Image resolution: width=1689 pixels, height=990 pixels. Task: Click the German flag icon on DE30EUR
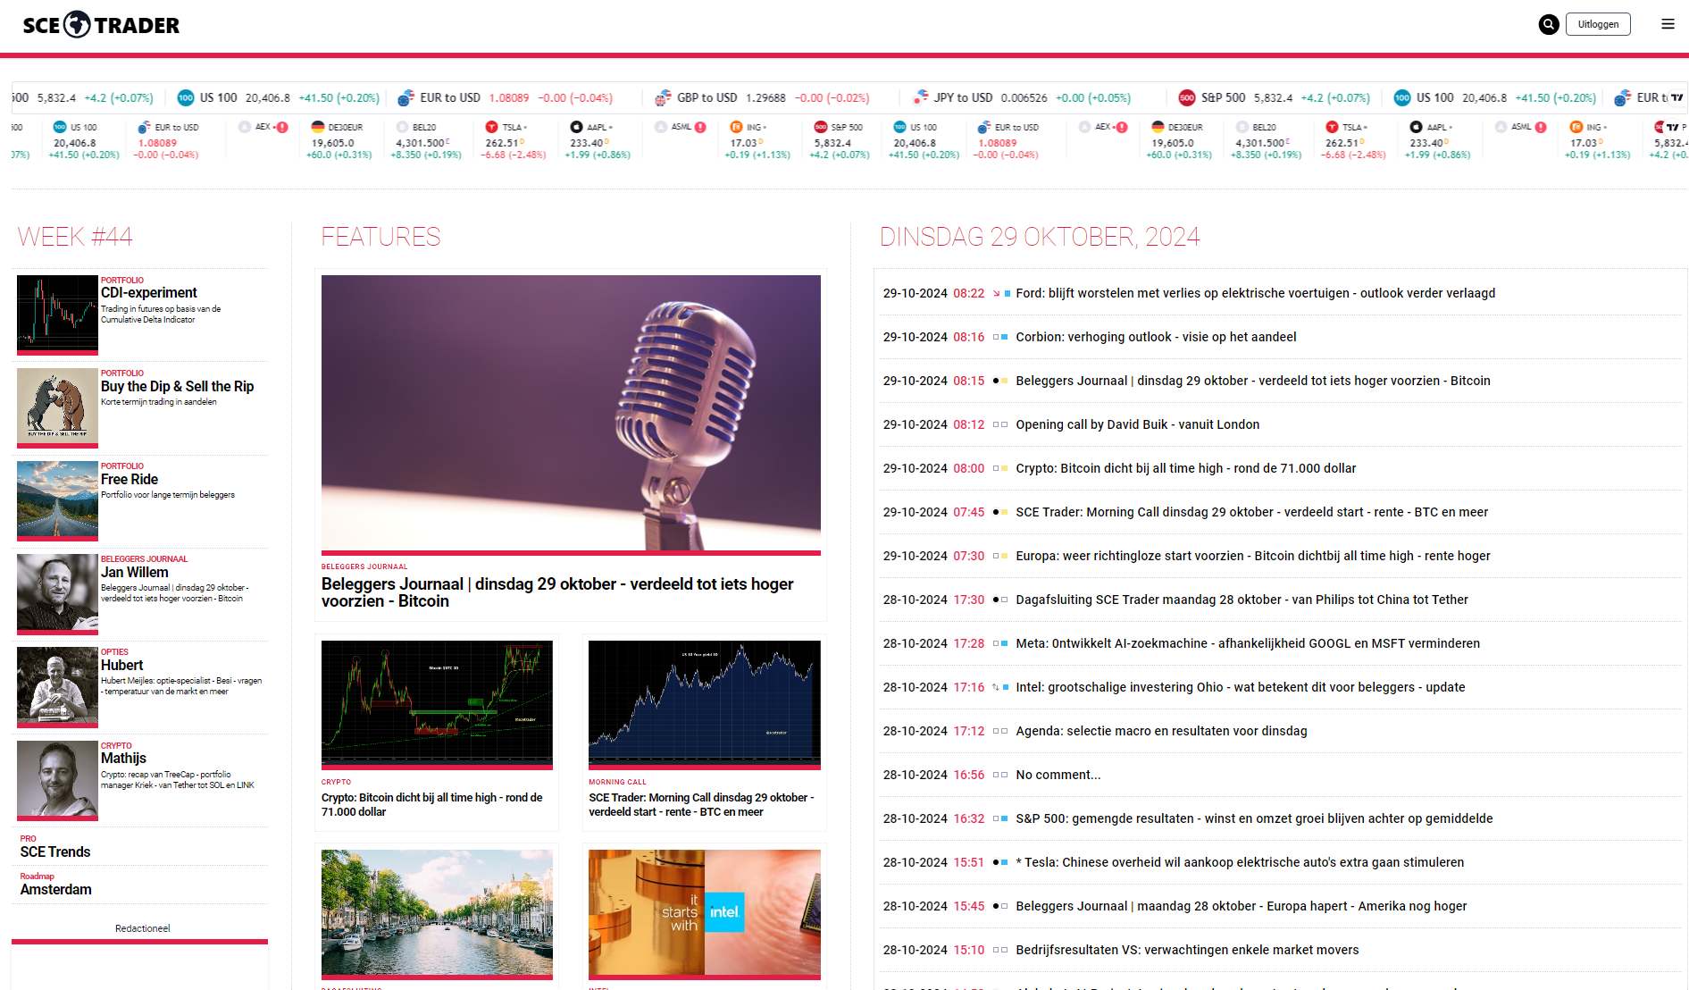317,127
